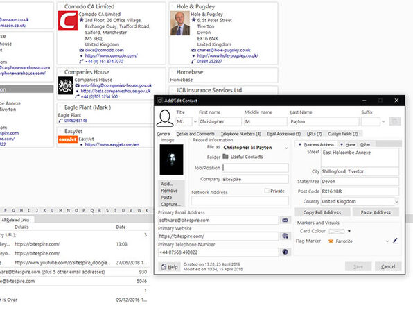Click the Help button

click(169, 267)
